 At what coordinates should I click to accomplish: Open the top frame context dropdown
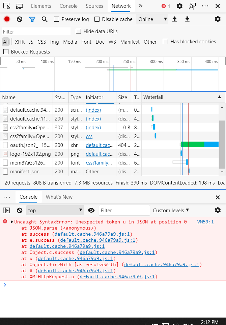tap(55, 210)
